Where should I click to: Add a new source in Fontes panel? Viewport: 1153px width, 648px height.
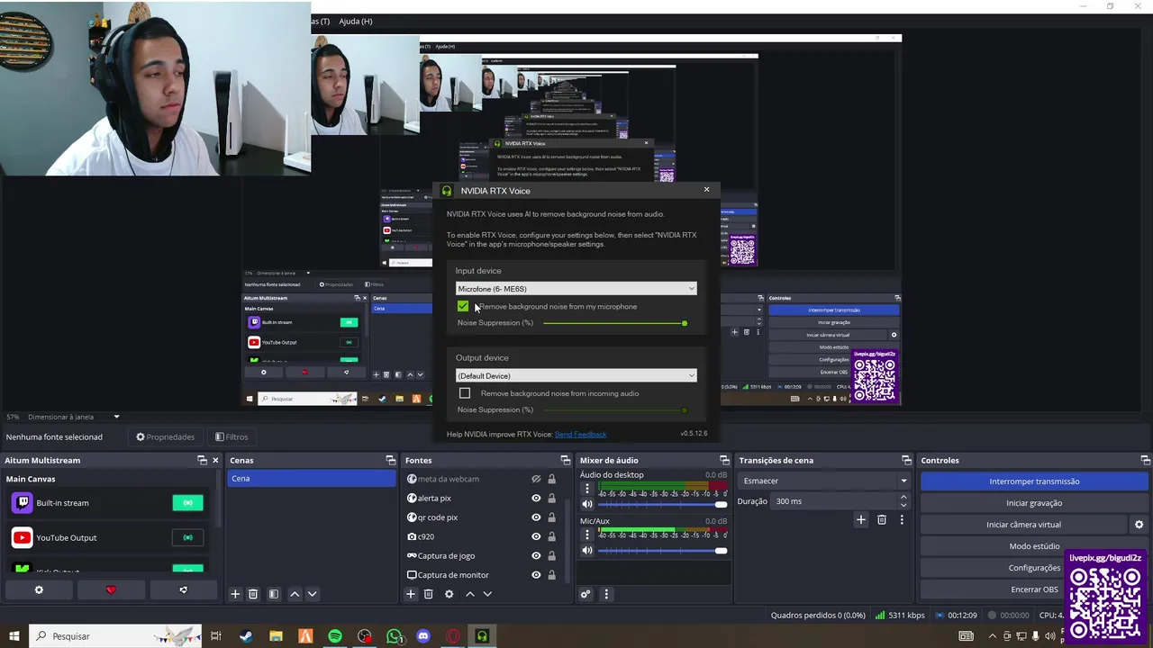click(411, 594)
